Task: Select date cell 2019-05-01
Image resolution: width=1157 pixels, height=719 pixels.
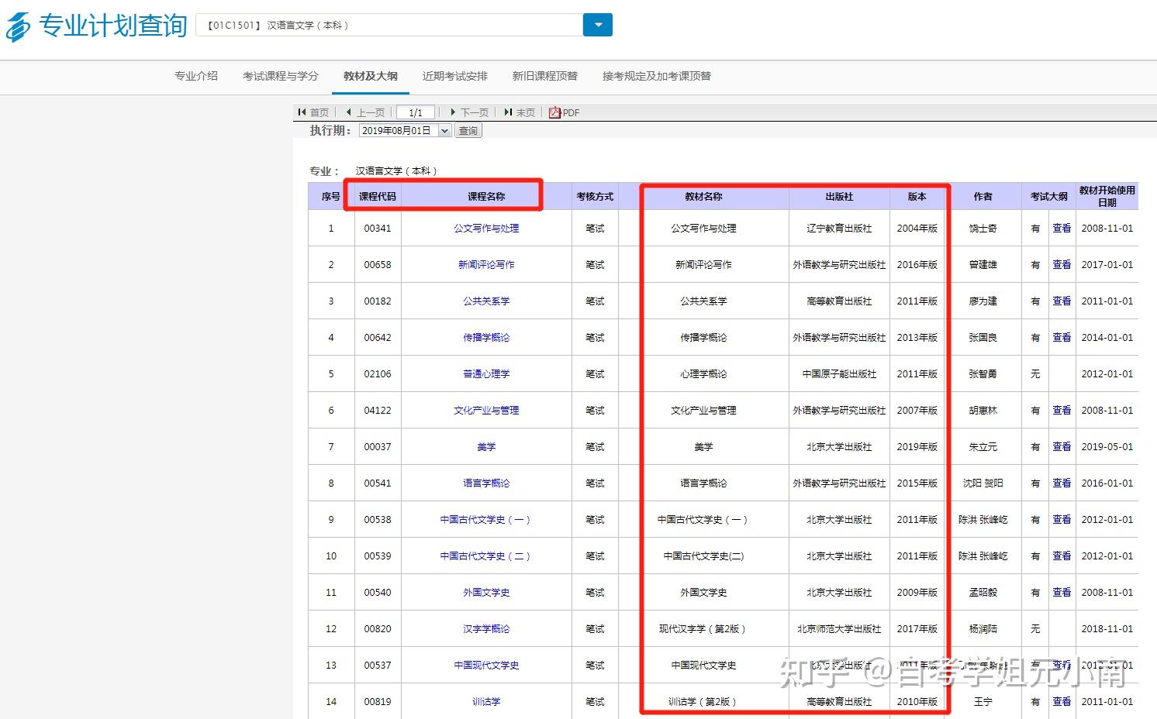Action: [x=1107, y=447]
